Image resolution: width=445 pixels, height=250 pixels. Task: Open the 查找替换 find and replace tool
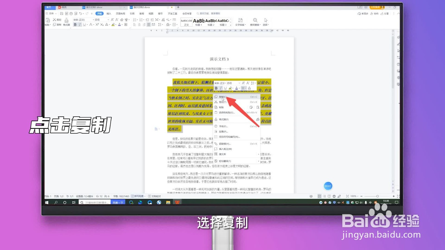255,22
